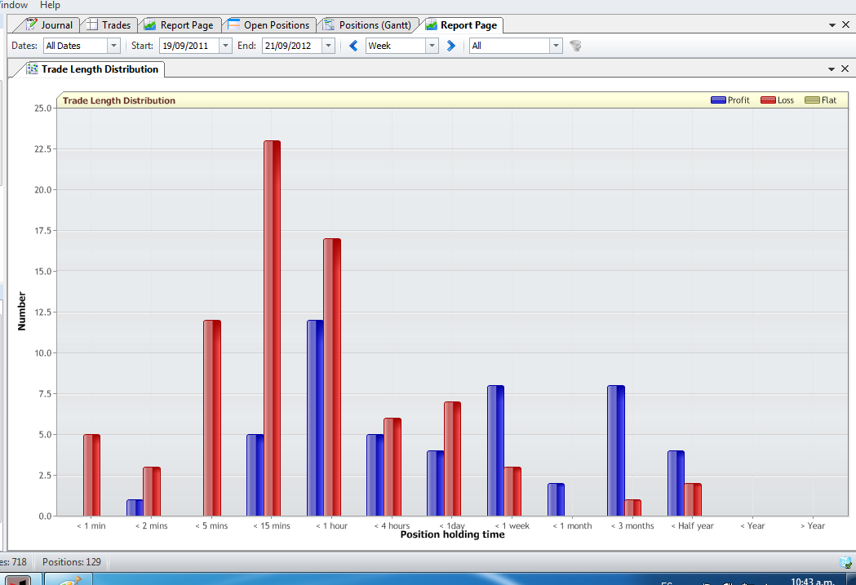Screen dimensions: 856x585
Task: Click the Trade Length Distribution chart title
Action: tap(119, 100)
